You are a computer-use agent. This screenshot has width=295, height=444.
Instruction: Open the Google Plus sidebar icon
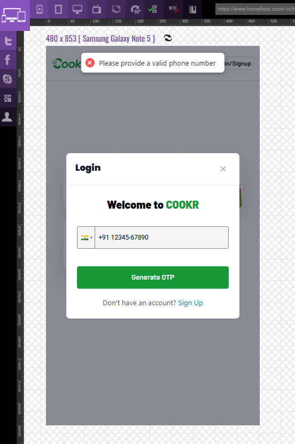click(8, 98)
